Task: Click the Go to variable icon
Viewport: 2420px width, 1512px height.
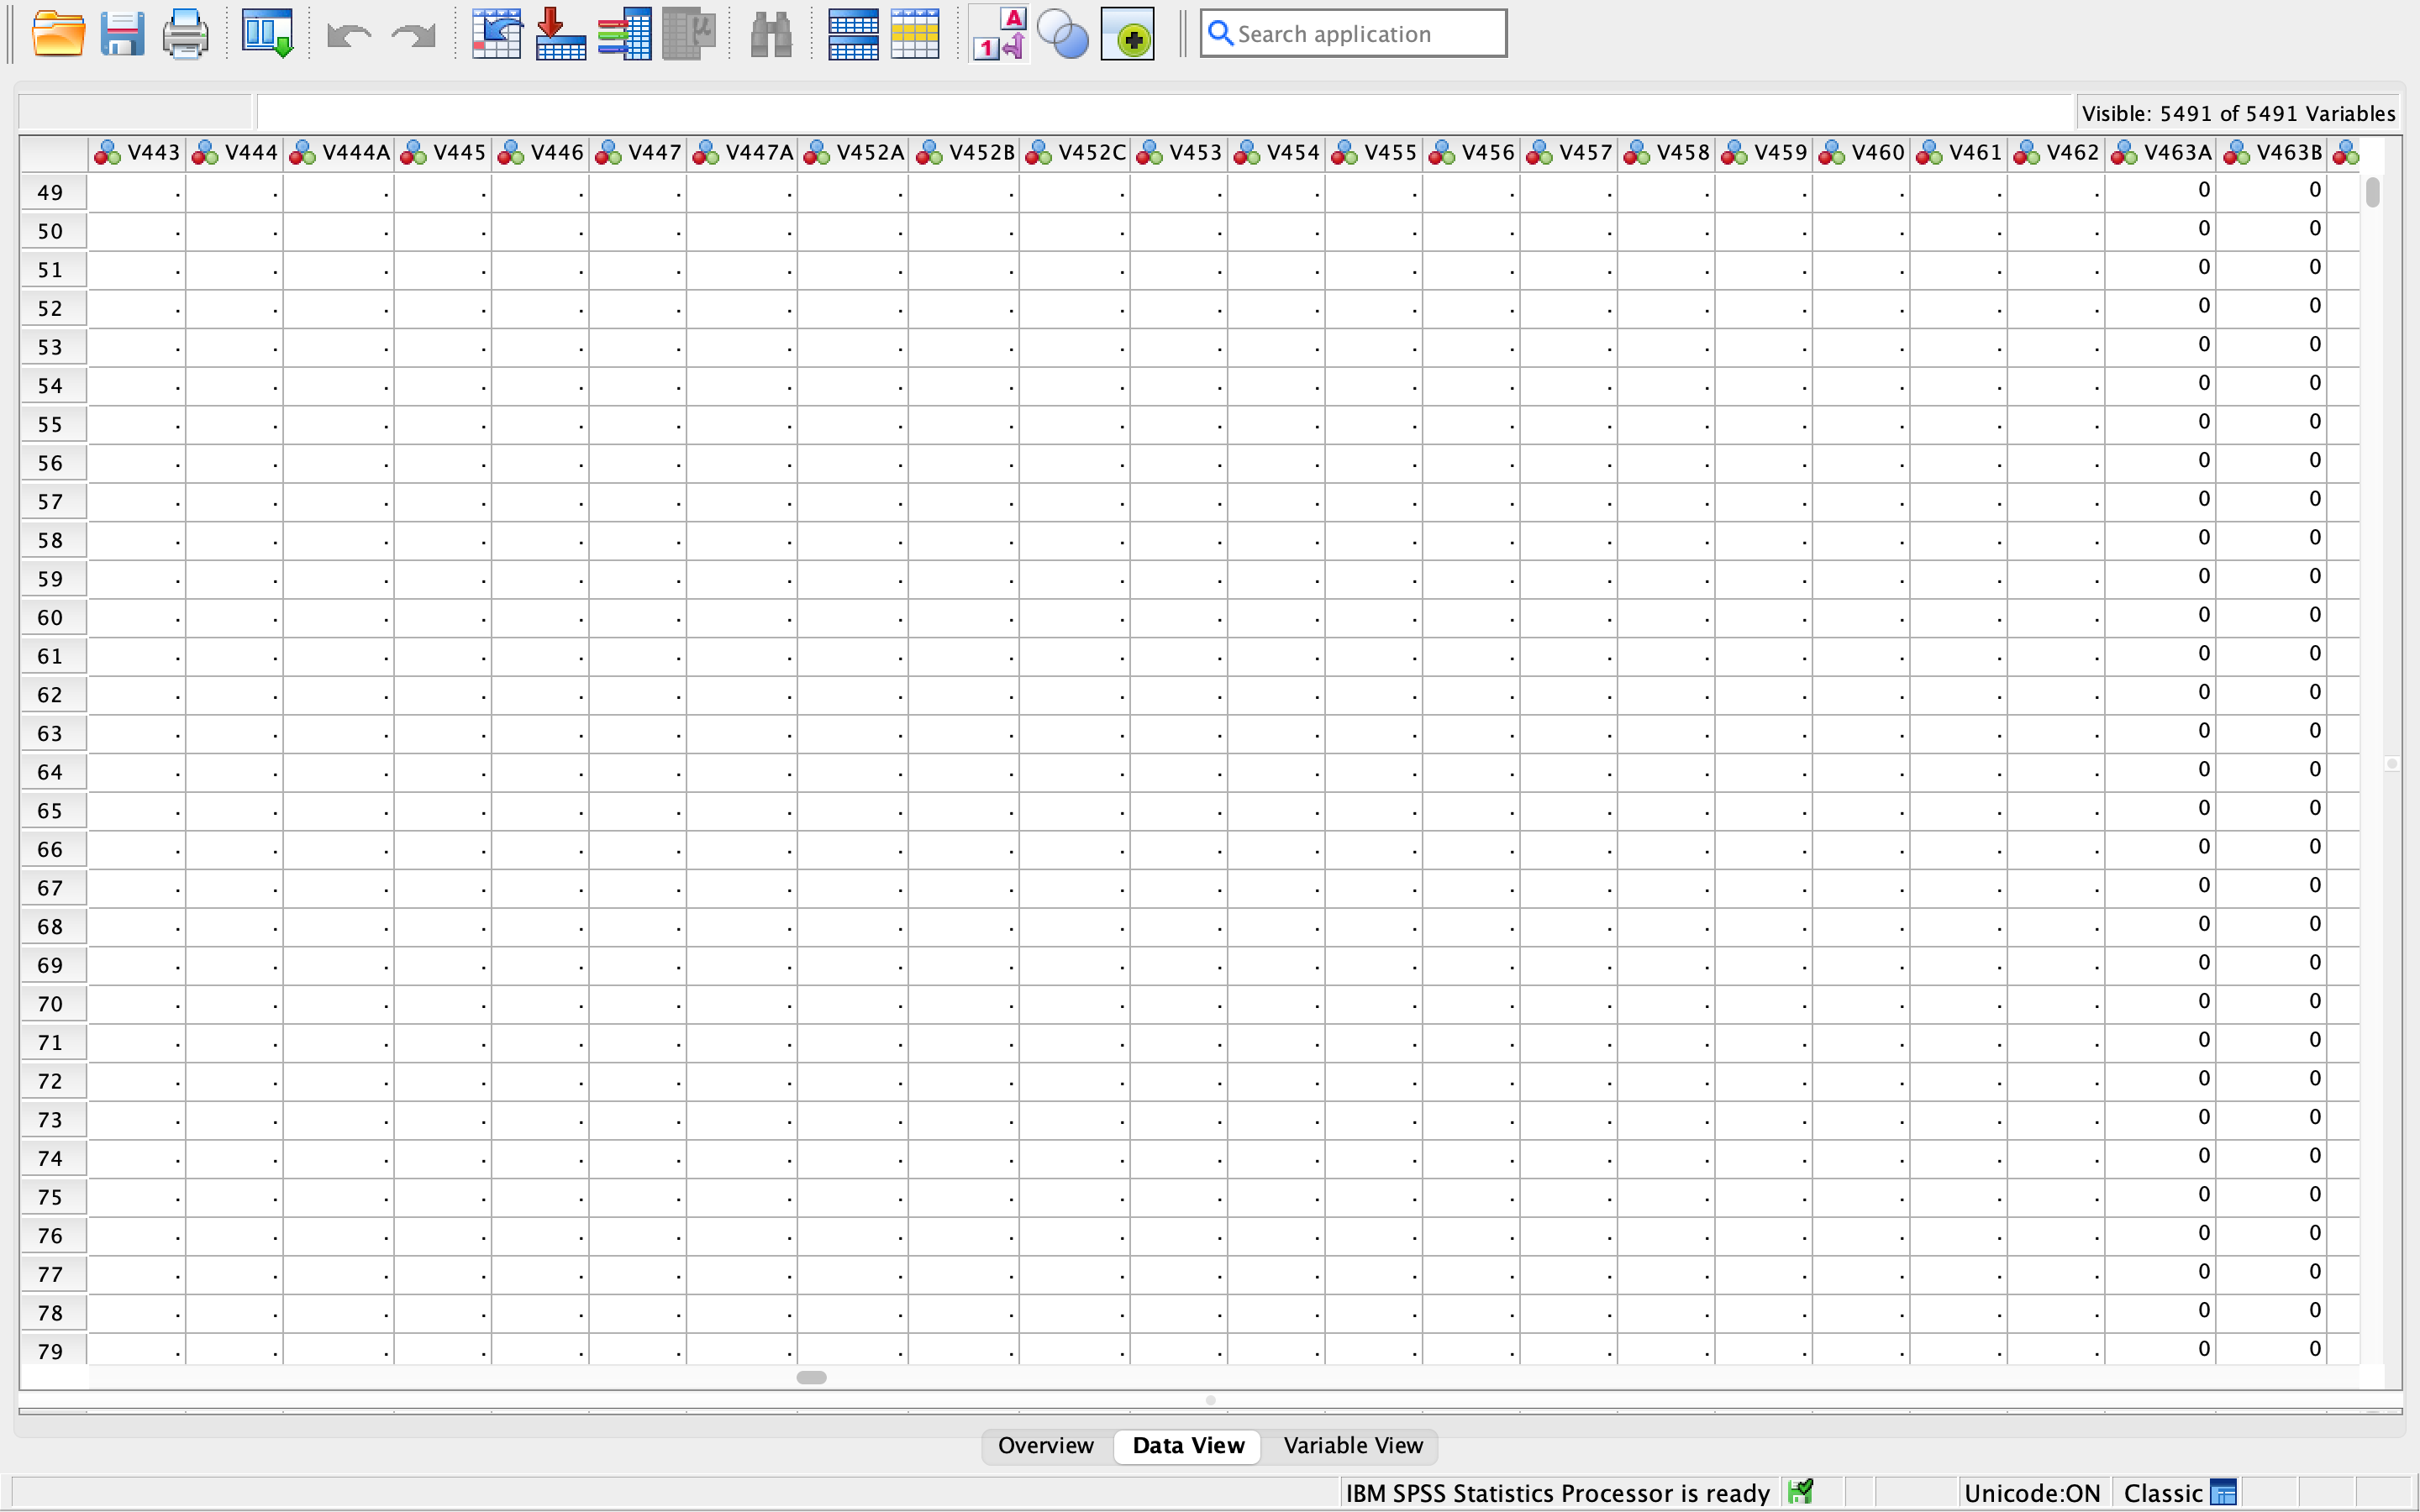Action: 560,34
